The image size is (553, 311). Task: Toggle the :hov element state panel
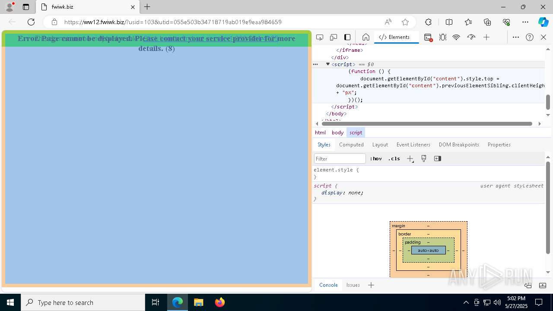[376, 159]
